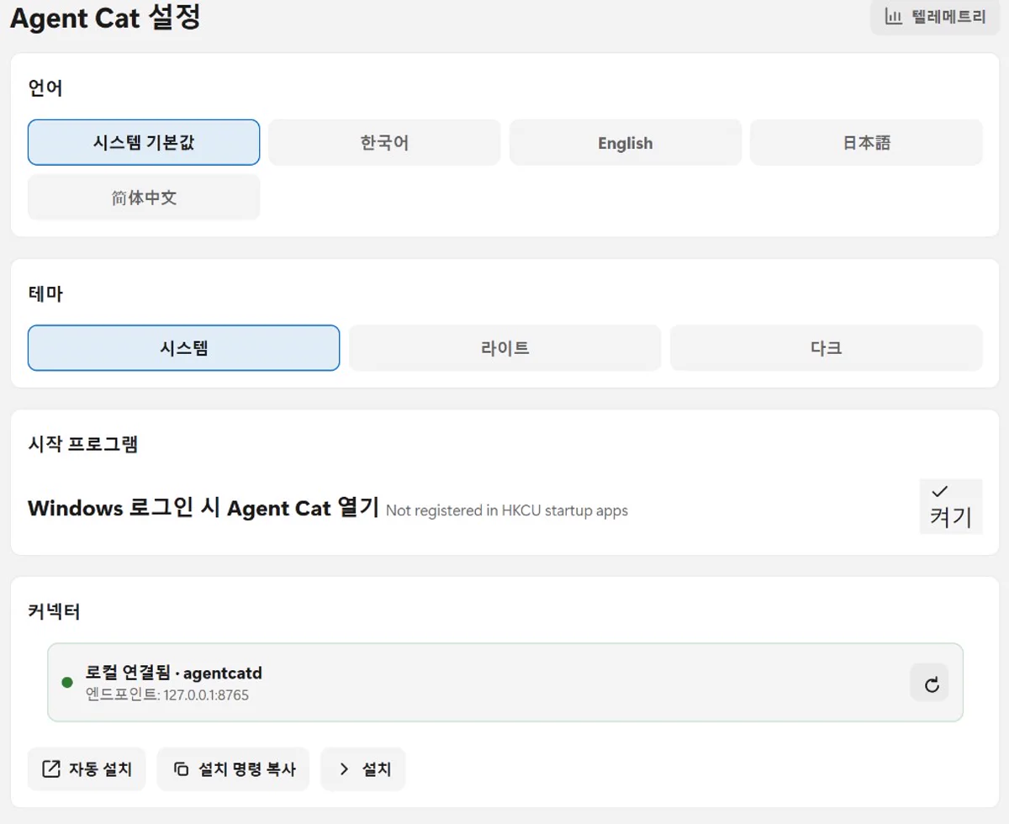Select 한국어 language option
The height and width of the screenshot is (824, 1009).
[384, 142]
